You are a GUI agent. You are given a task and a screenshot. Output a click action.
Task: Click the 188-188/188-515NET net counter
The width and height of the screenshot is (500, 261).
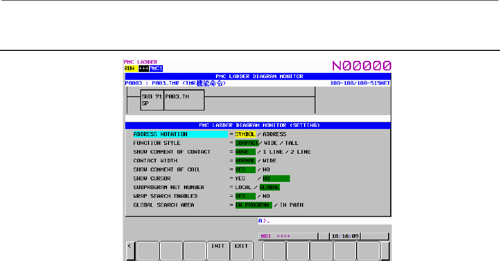coord(360,83)
